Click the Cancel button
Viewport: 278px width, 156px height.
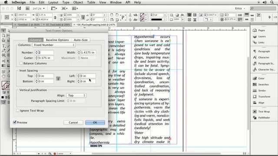tap(73, 122)
